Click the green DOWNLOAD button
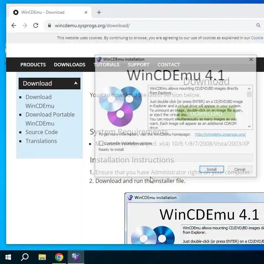This screenshot has width=264, height=264. click(206, 114)
